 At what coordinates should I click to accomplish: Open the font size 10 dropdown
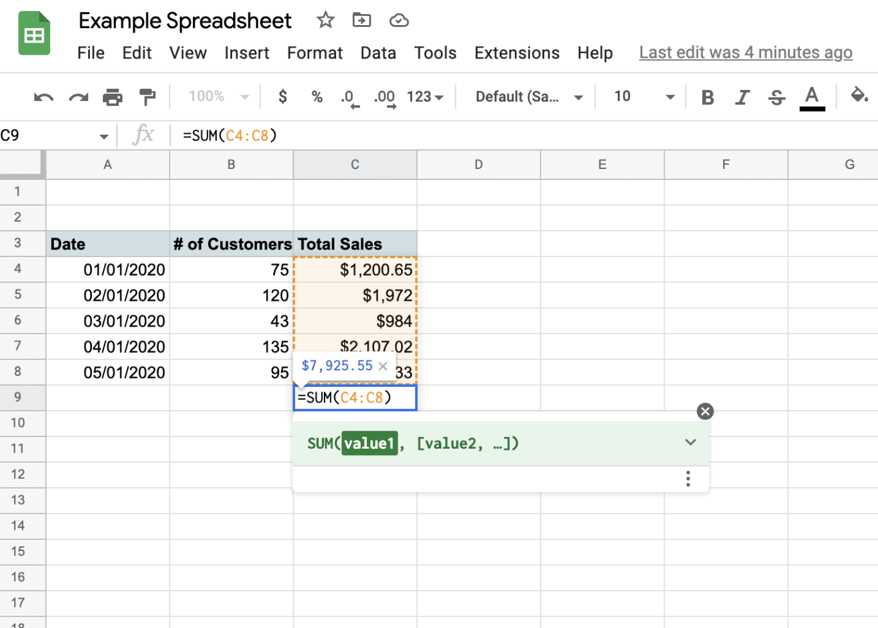(x=645, y=96)
